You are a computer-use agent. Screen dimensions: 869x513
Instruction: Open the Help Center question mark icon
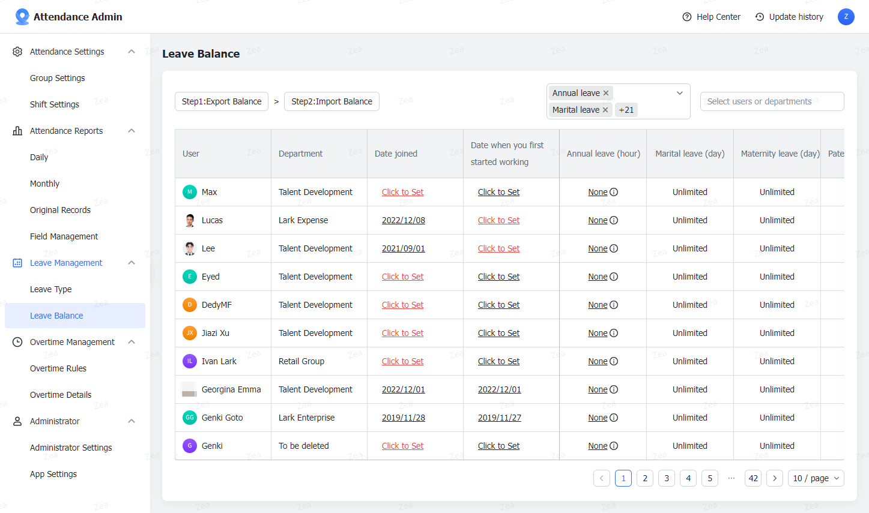(x=686, y=17)
